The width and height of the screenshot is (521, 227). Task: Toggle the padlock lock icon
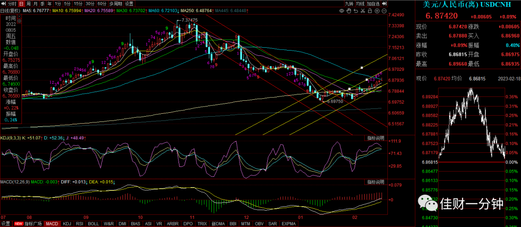point(370,11)
